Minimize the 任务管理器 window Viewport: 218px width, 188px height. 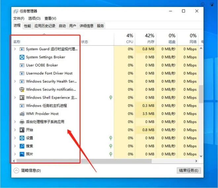pyautogui.click(x=170, y=11)
